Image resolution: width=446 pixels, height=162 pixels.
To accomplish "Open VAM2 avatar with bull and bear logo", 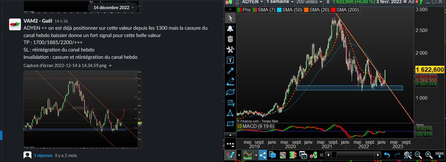I will coord(14,24).
